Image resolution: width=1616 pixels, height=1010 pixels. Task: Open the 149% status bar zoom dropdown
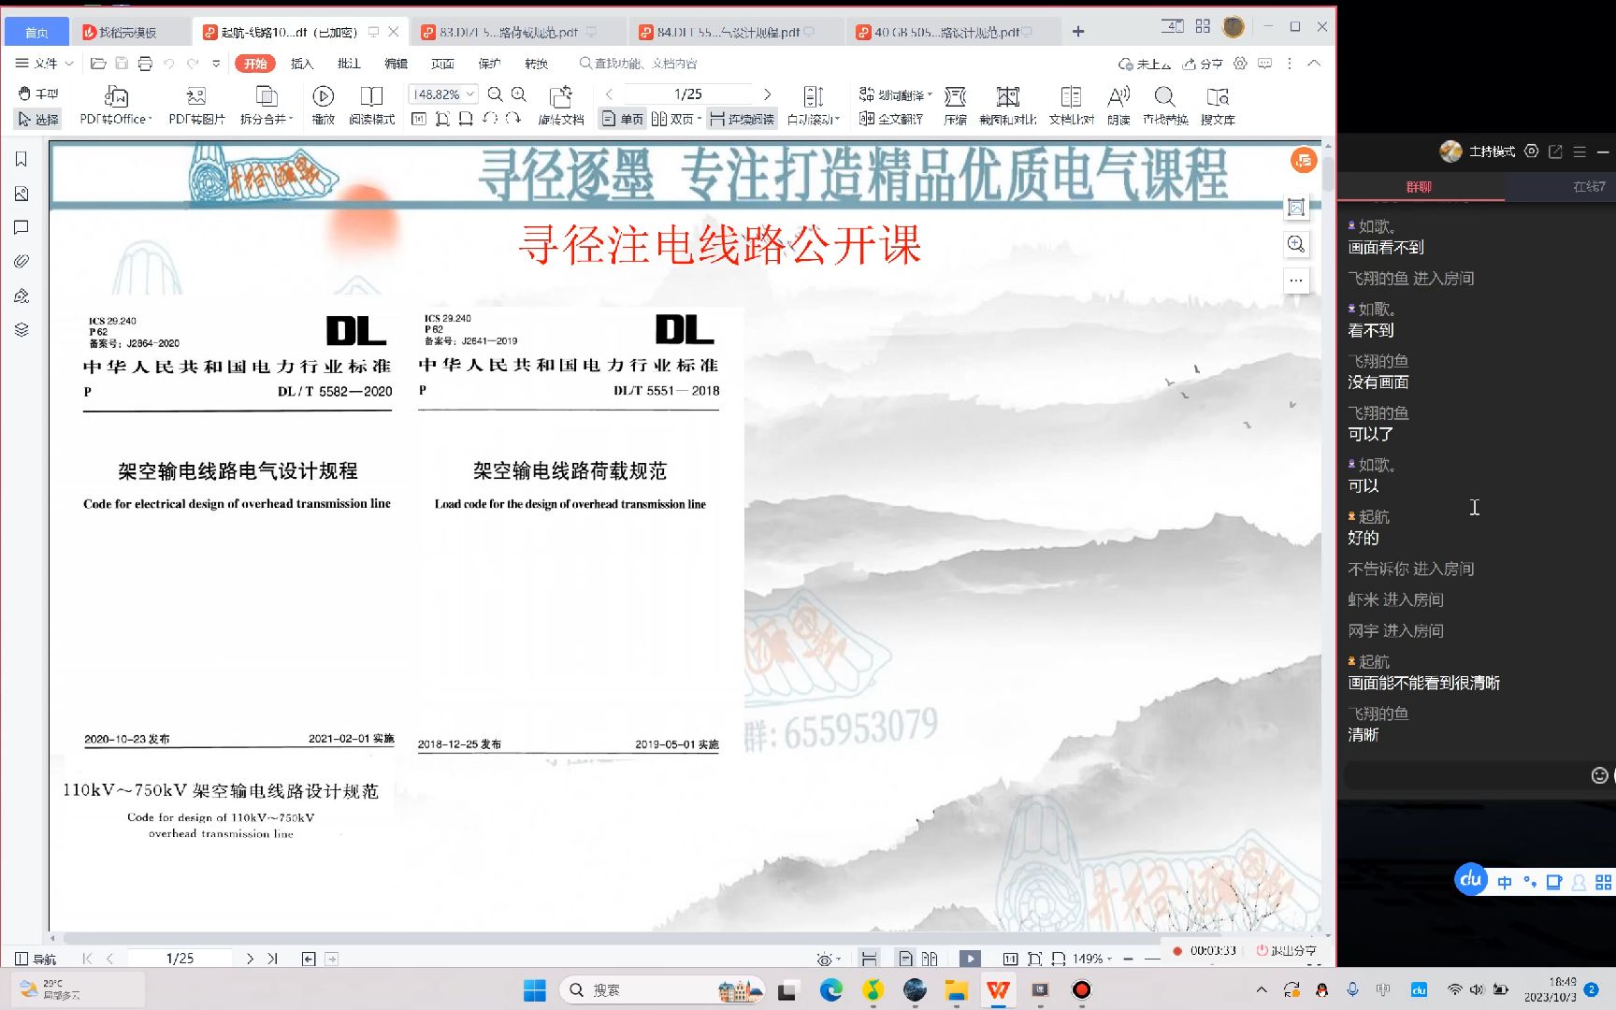tap(1091, 959)
